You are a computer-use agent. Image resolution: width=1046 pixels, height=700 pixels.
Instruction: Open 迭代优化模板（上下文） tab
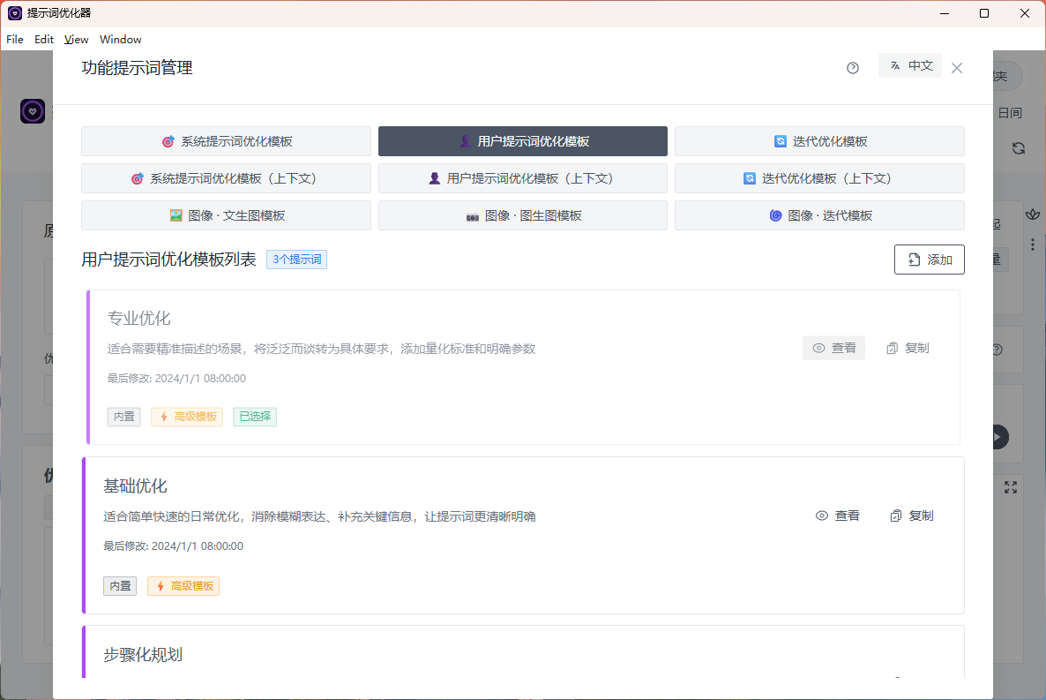click(x=819, y=178)
